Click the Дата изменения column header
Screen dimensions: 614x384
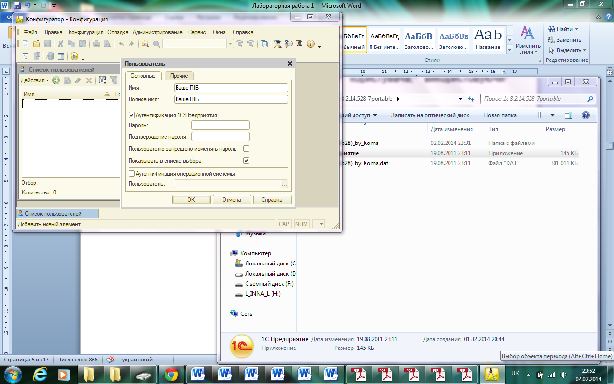(451, 129)
